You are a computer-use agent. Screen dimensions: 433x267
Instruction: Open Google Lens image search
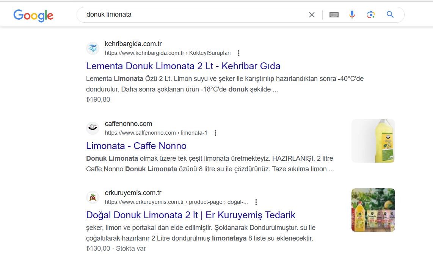371,15
